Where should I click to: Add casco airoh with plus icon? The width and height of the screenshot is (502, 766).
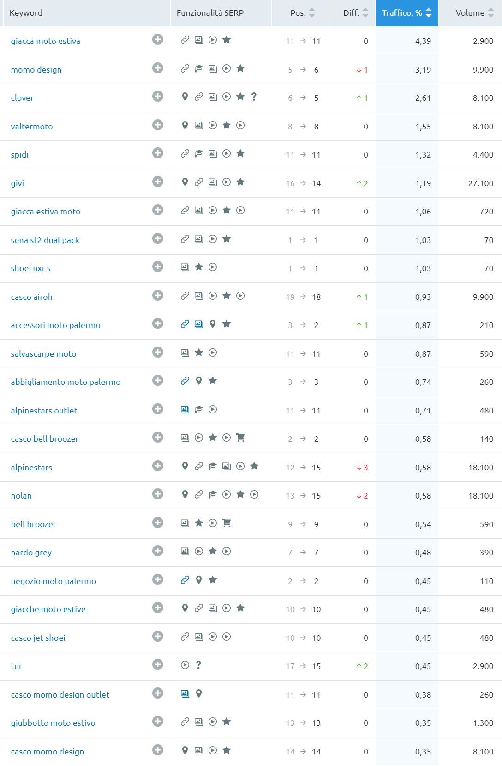158,295
